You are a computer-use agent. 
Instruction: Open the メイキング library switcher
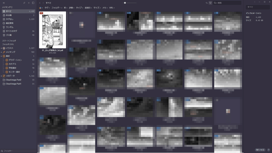click(x=7, y=7)
